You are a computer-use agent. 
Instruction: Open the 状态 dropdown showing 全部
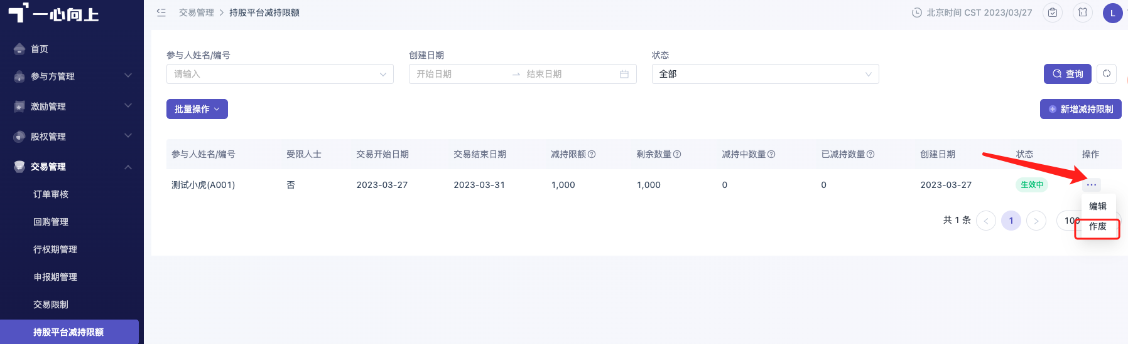(x=765, y=74)
